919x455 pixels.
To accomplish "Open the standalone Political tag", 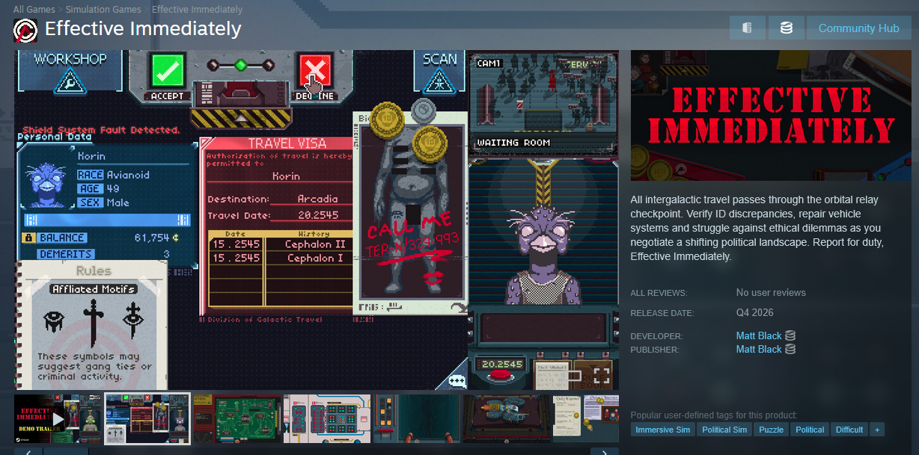I will click(810, 430).
